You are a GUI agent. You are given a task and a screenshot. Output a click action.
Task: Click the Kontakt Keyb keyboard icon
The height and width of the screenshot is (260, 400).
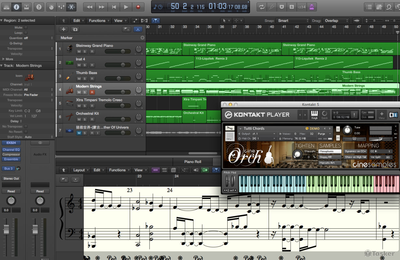314,114
